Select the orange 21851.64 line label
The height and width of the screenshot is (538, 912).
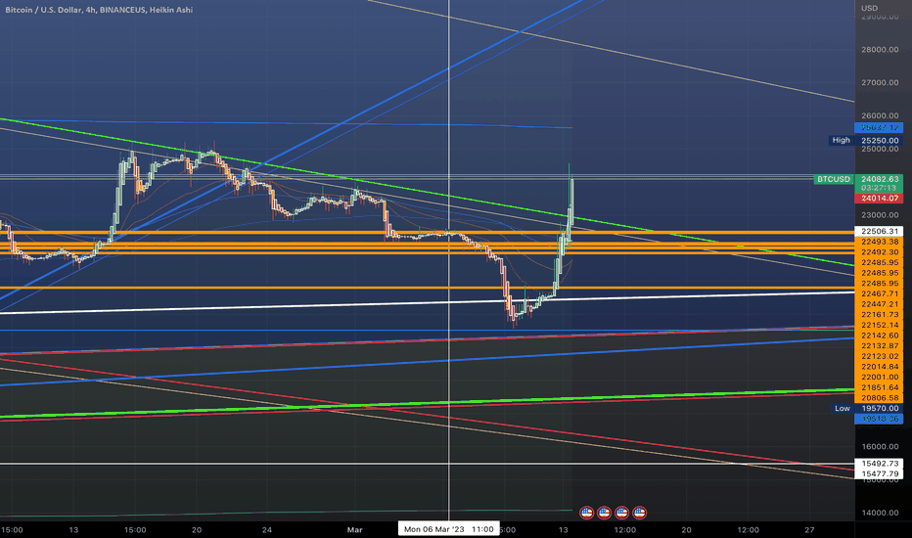pyautogui.click(x=879, y=387)
